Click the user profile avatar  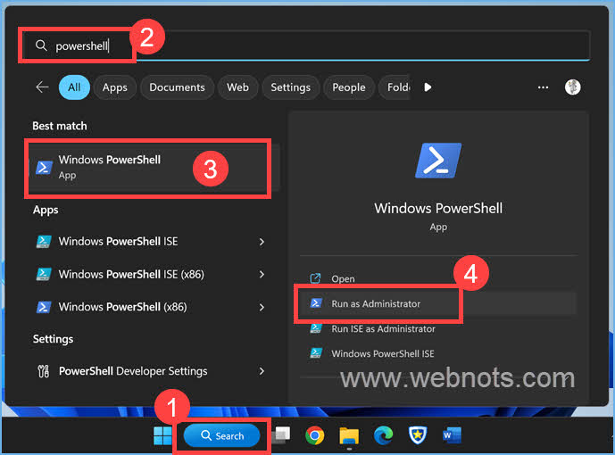573,87
